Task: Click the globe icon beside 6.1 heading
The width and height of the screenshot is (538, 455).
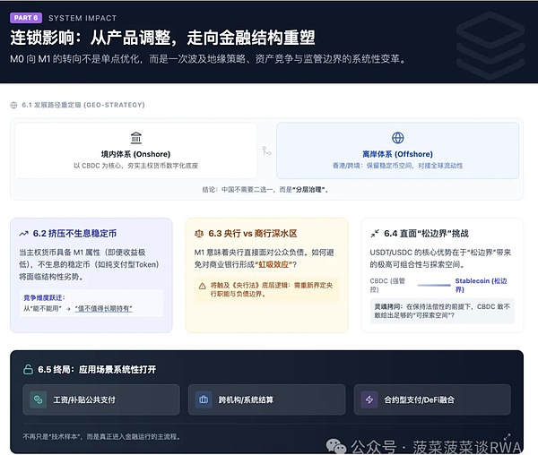Action: (13, 105)
